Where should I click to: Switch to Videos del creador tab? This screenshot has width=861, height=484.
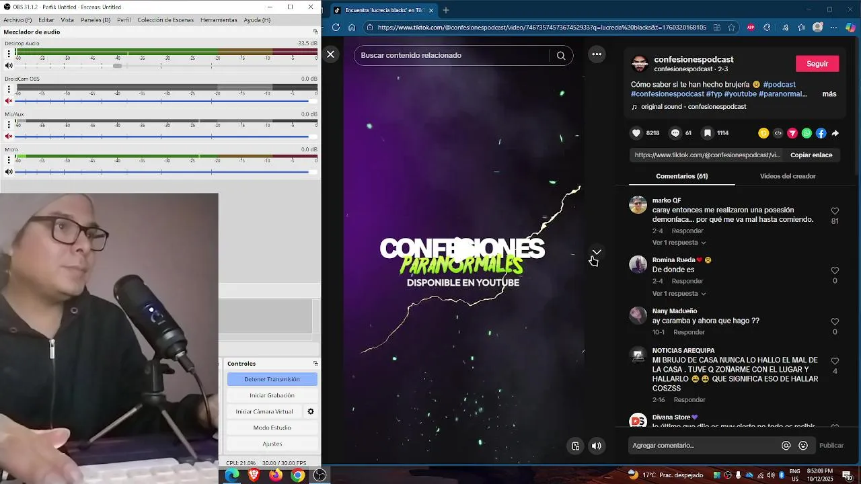pos(788,176)
